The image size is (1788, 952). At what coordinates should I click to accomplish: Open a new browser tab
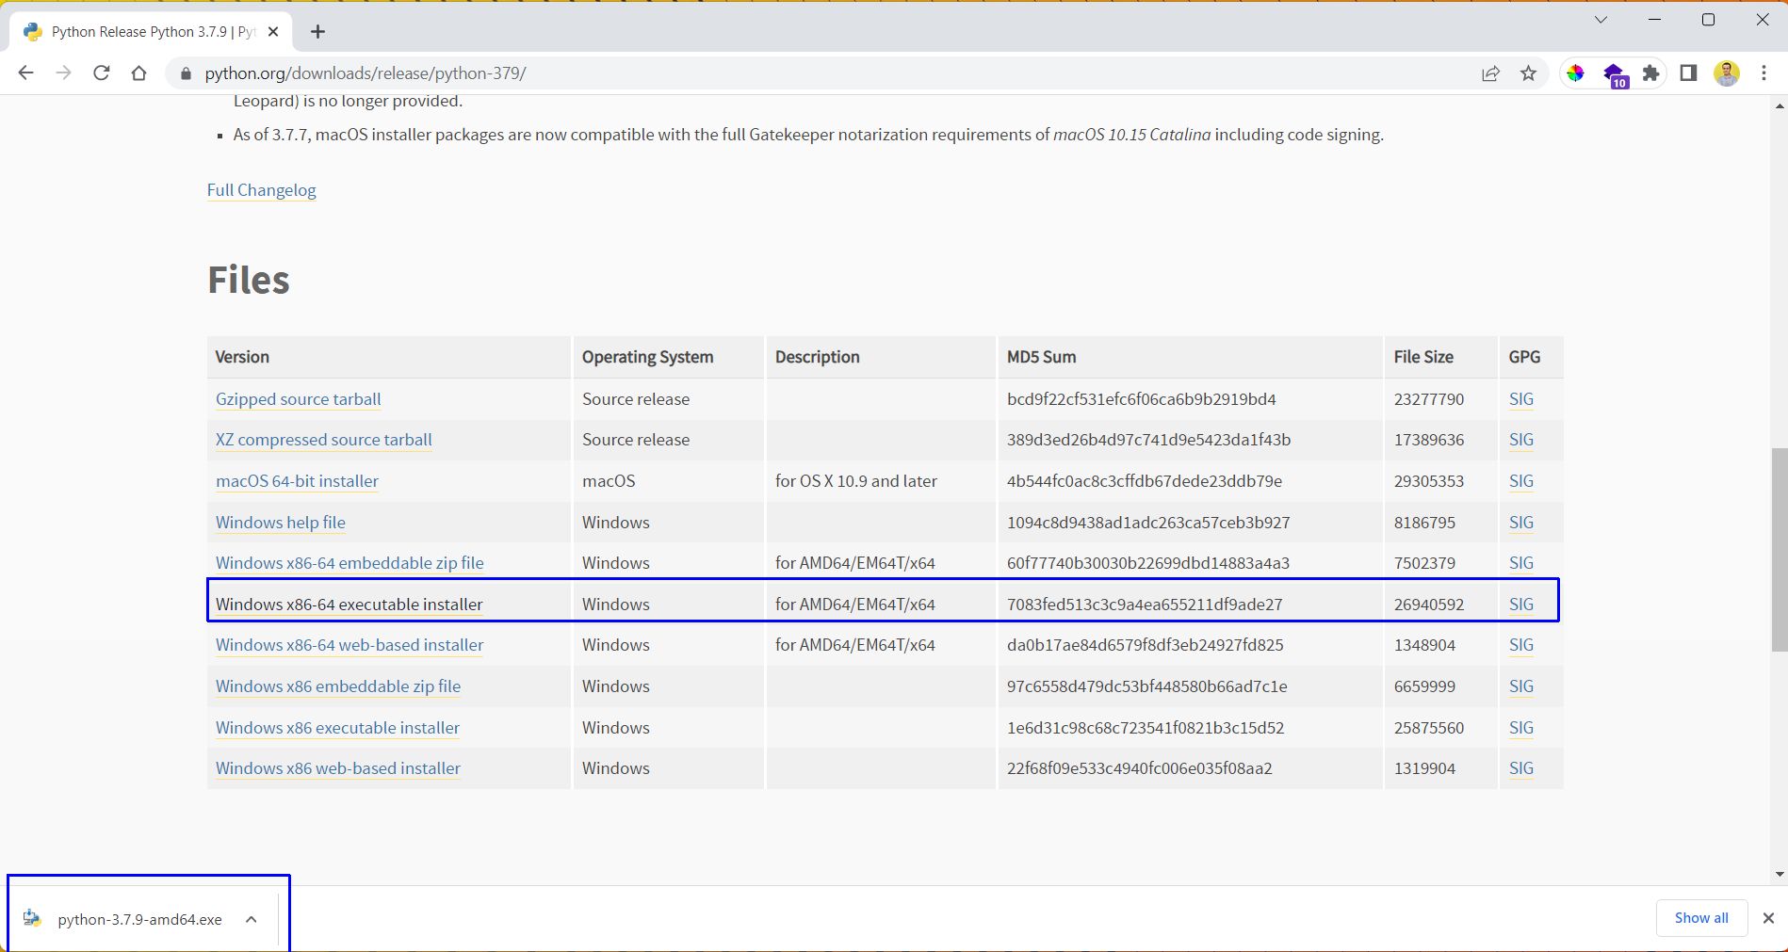318,32
